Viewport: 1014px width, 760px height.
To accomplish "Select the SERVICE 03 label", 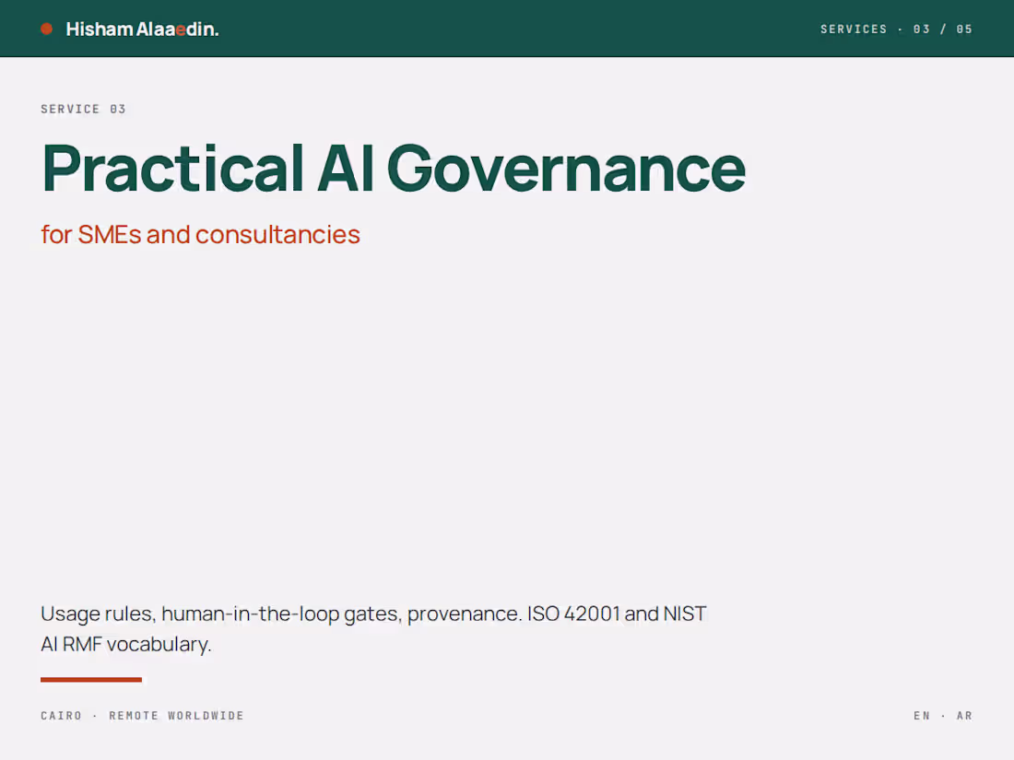I will point(83,110).
